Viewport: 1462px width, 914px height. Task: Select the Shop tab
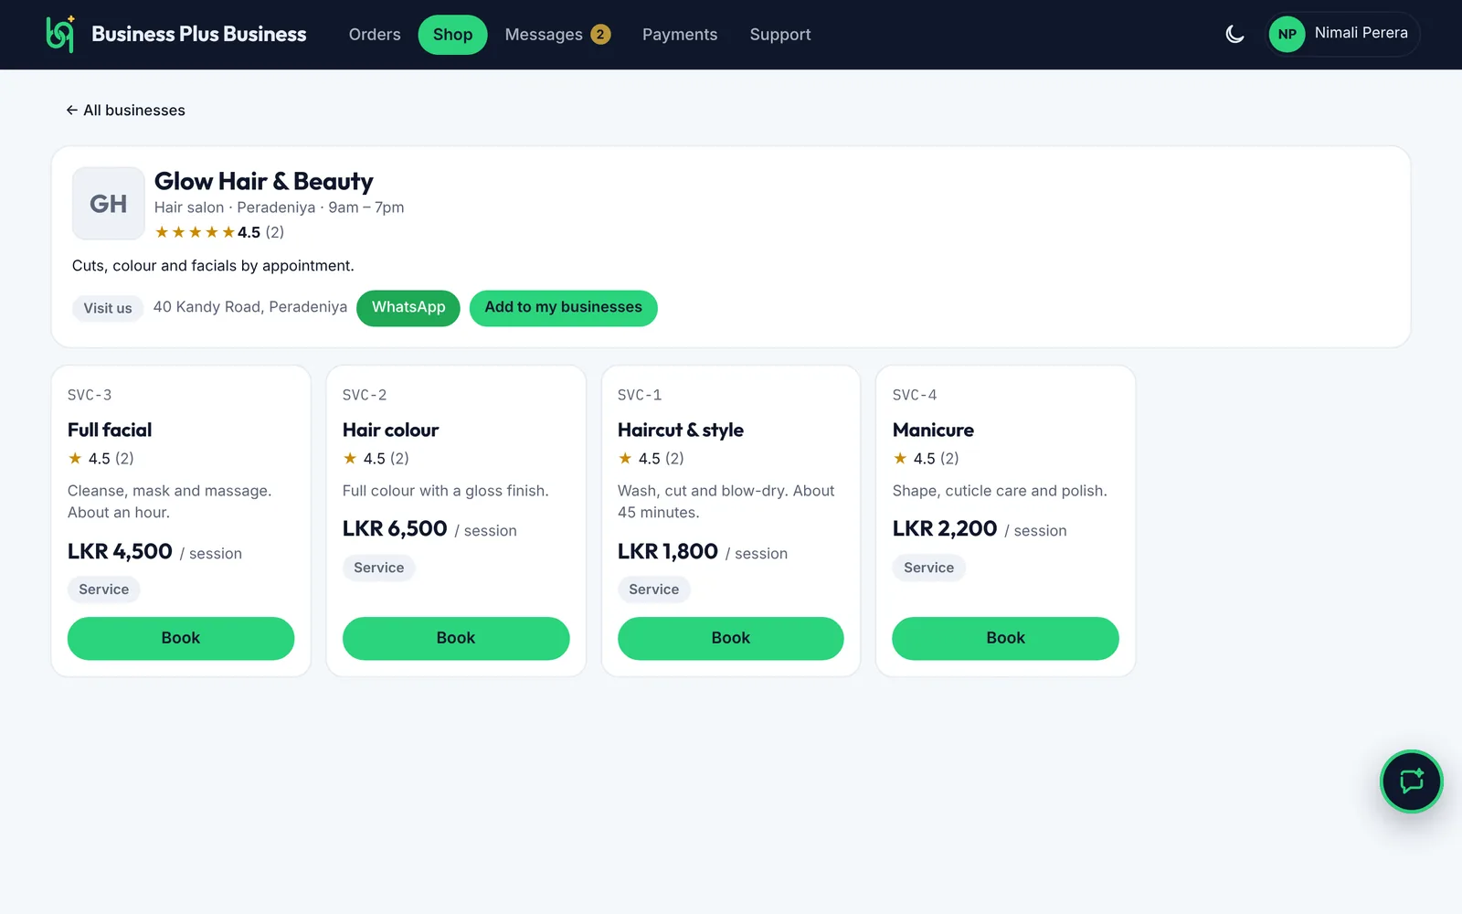click(452, 35)
